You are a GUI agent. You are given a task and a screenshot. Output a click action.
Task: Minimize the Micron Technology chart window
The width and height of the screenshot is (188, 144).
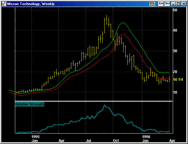click(173, 4)
